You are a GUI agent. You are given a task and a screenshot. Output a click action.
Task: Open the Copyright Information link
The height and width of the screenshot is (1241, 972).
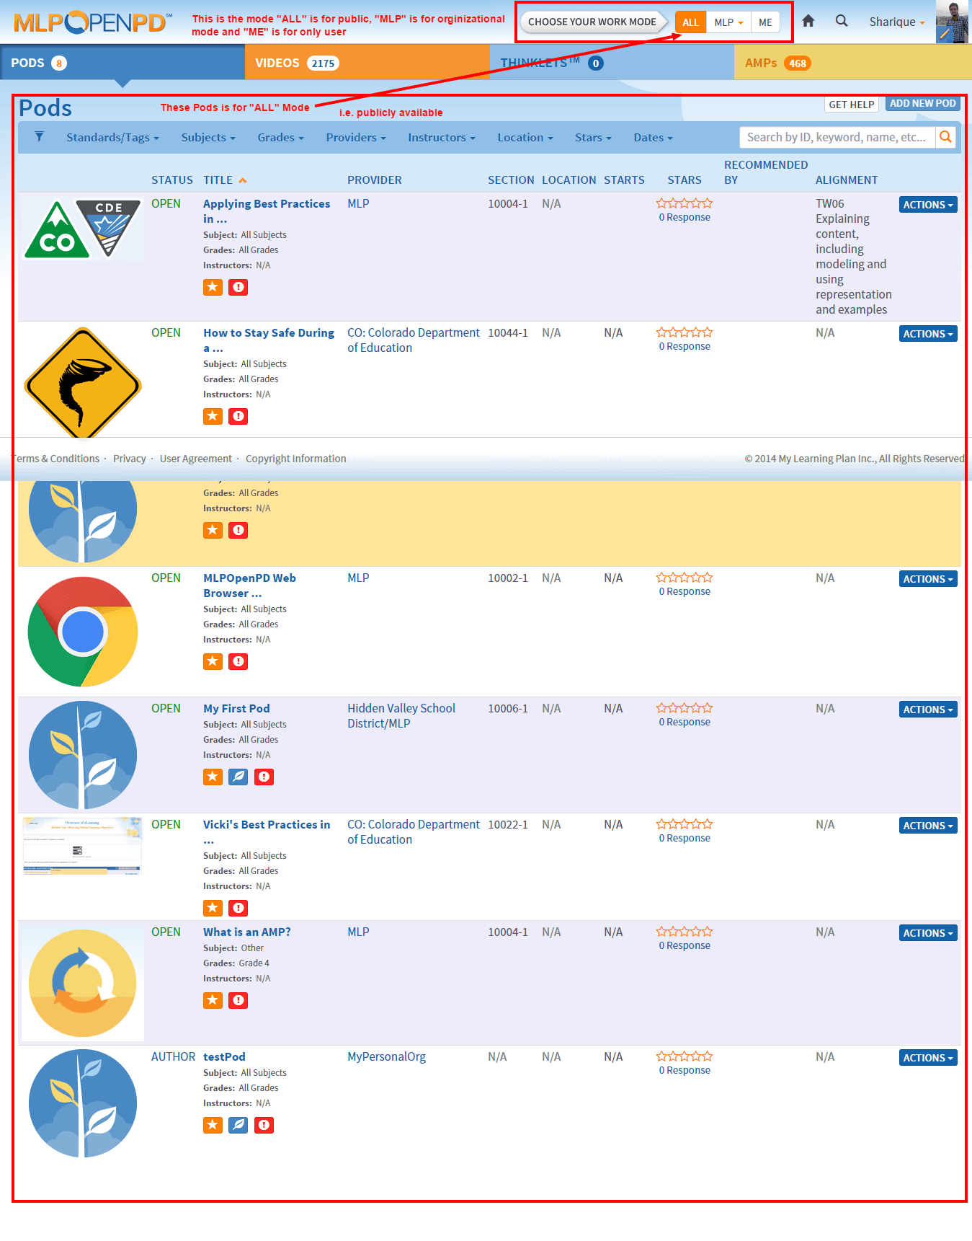pyautogui.click(x=295, y=459)
